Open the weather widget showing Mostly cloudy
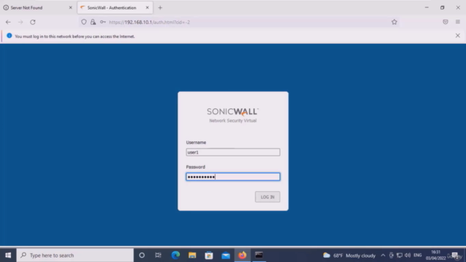This screenshot has width=466, height=262. [x=349, y=255]
